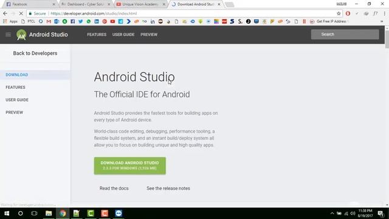Open Chrome from taskbar

click(63, 214)
